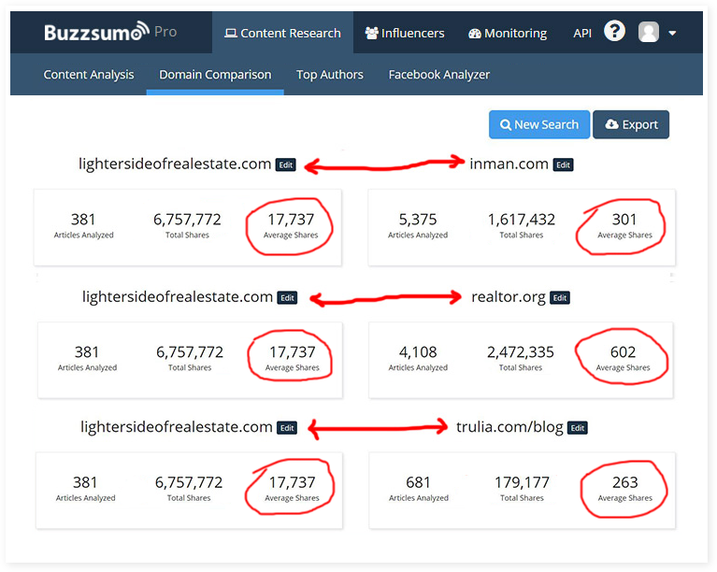Select trulia blog's 681 articles analyzed
The width and height of the screenshot is (717, 572).
click(418, 482)
